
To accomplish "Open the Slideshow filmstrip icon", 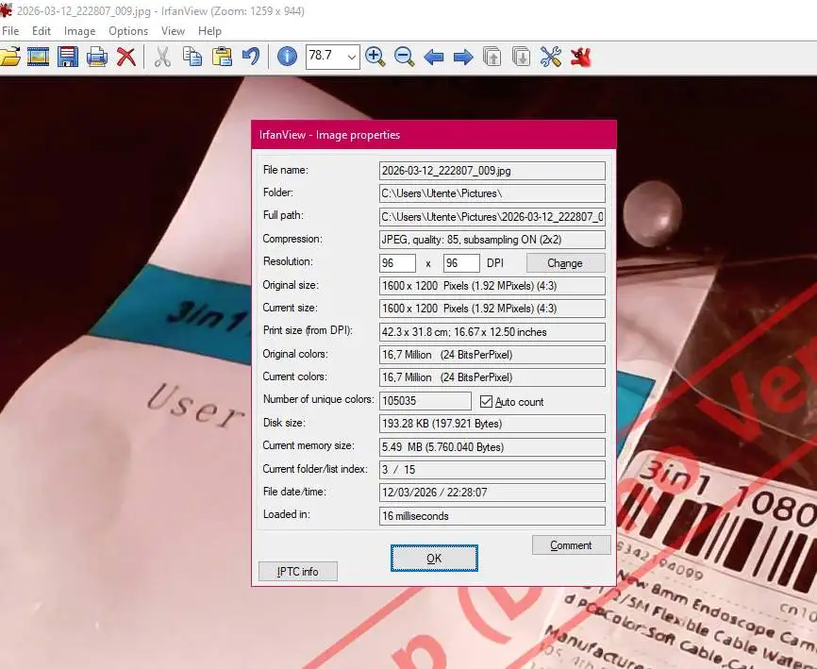I will pos(38,57).
